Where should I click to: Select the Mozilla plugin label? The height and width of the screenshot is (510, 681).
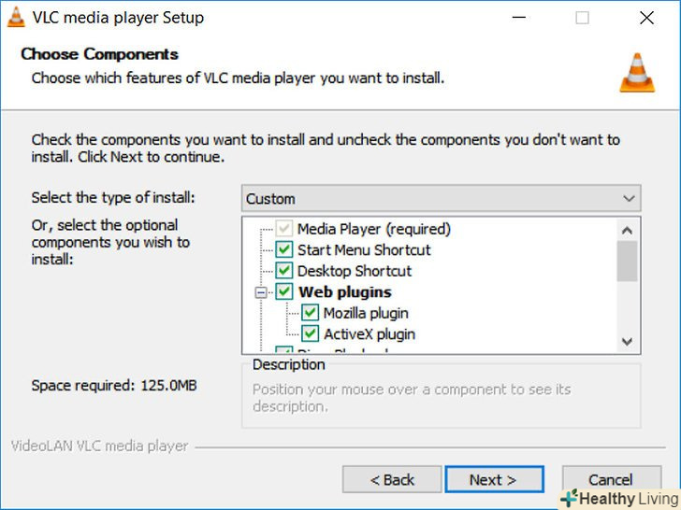click(x=366, y=313)
